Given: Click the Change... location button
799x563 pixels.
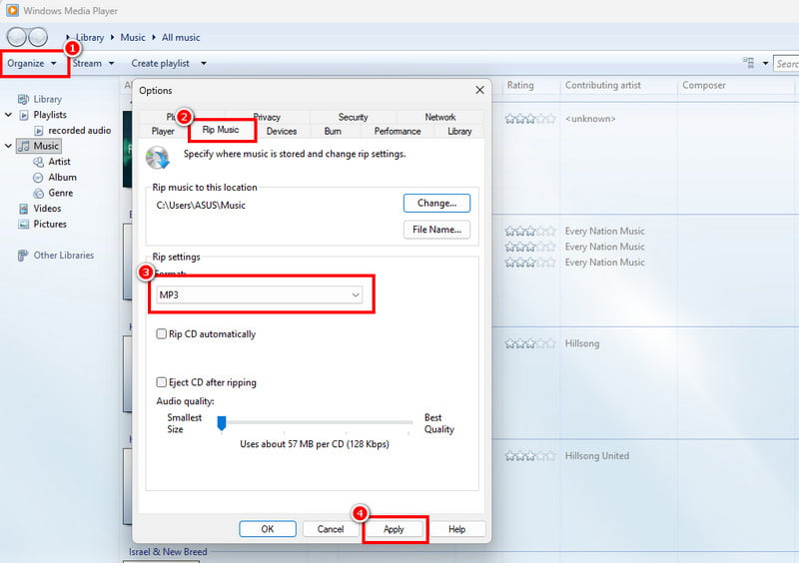Looking at the screenshot, I should [436, 203].
